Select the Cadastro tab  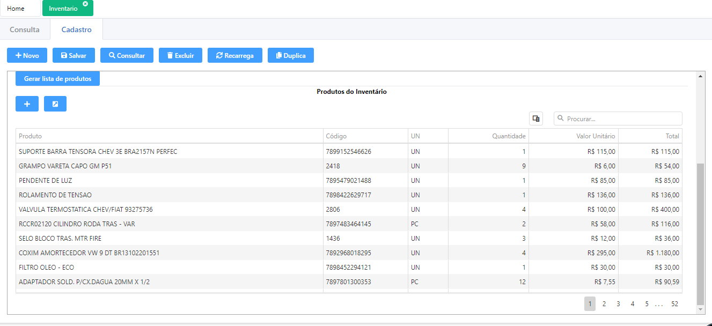(76, 29)
